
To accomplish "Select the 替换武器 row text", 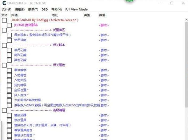I will click(20, 115).
